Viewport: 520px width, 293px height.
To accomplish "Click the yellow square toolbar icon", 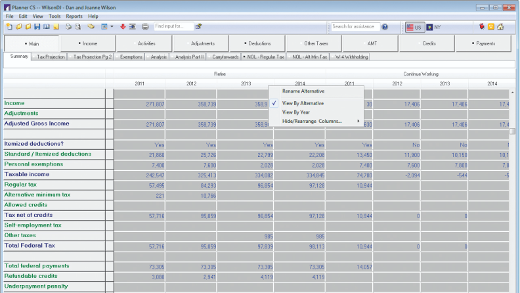I will pos(491,26).
